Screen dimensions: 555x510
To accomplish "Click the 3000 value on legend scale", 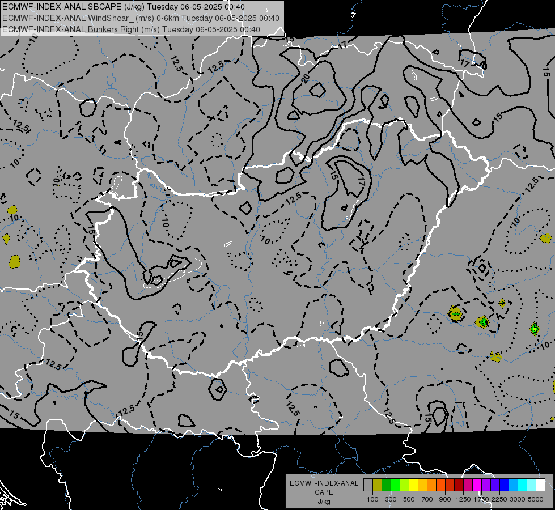I will click(x=518, y=499).
